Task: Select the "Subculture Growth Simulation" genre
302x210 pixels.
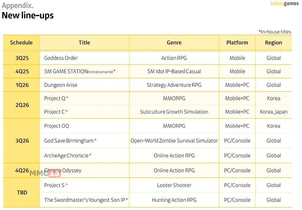Action: [x=174, y=112]
